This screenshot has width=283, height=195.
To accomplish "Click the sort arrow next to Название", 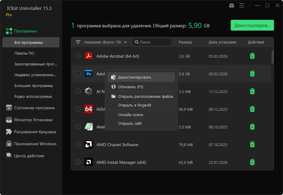I will click(x=125, y=42).
